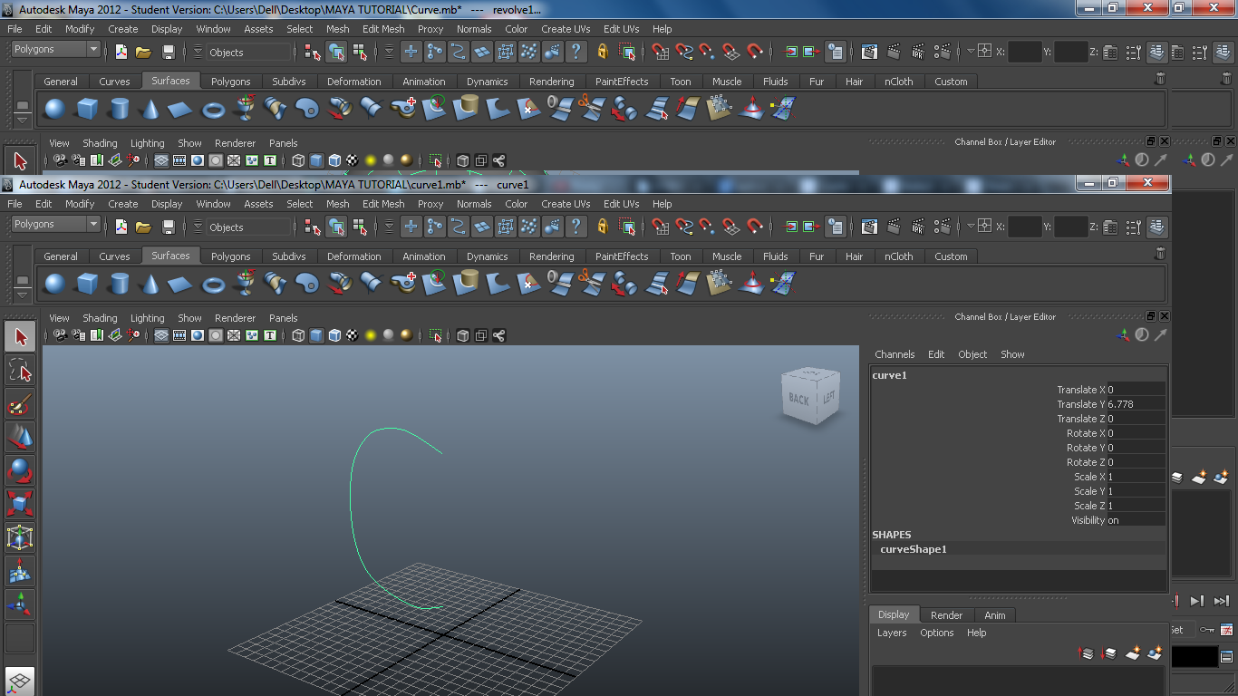Open the input mode dropdown before X field
The height and width of the screenshot is (696, 1238).
point(971,227)
